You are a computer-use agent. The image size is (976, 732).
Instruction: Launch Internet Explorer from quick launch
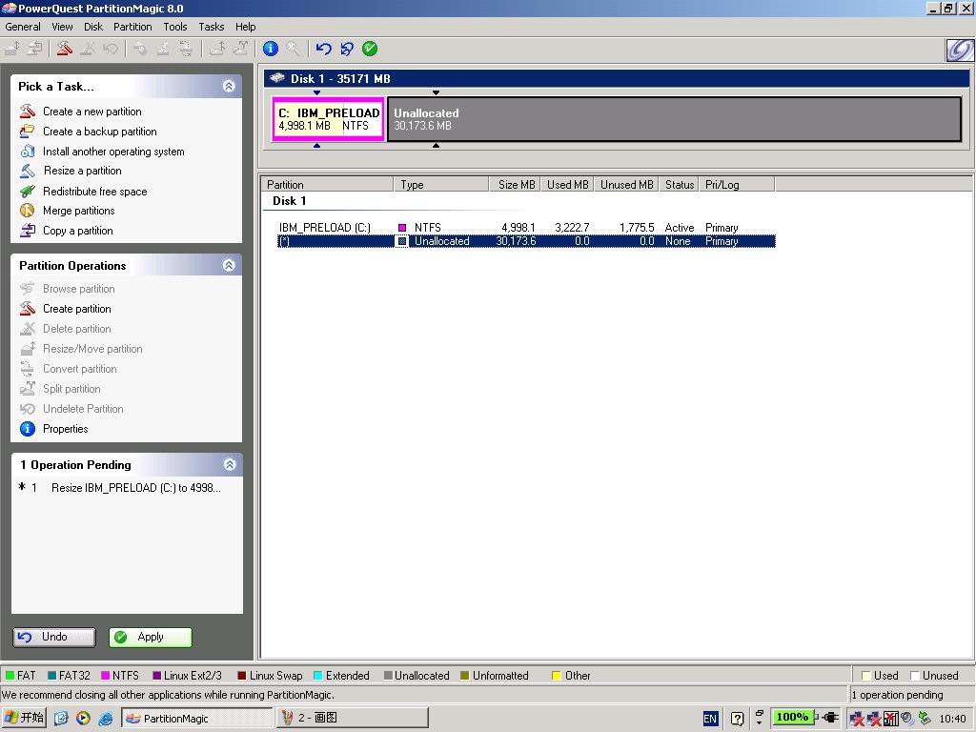(x=106, y=719)
